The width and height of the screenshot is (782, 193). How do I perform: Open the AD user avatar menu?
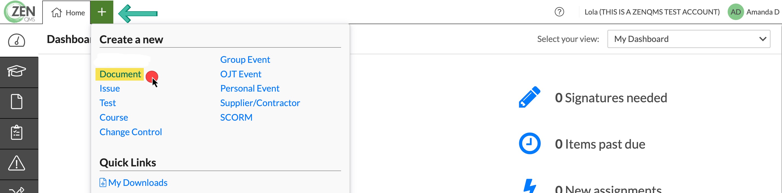736,12
